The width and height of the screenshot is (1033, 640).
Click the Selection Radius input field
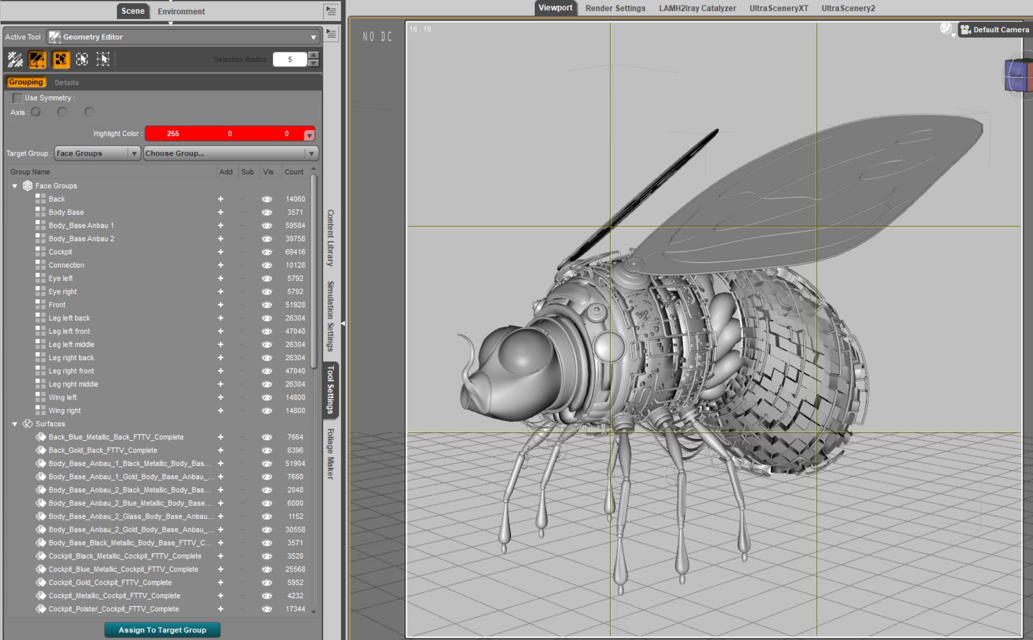click(x=289, y=59)
